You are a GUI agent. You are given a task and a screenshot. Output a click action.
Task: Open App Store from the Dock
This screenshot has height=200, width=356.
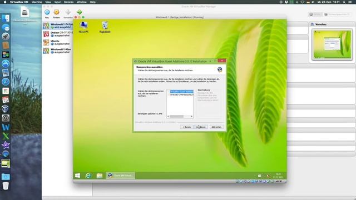point(6,63)
